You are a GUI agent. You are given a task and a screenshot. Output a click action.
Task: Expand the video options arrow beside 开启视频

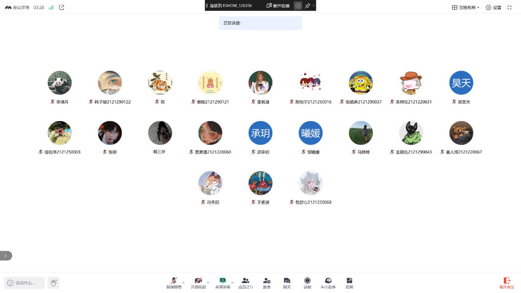208,282
